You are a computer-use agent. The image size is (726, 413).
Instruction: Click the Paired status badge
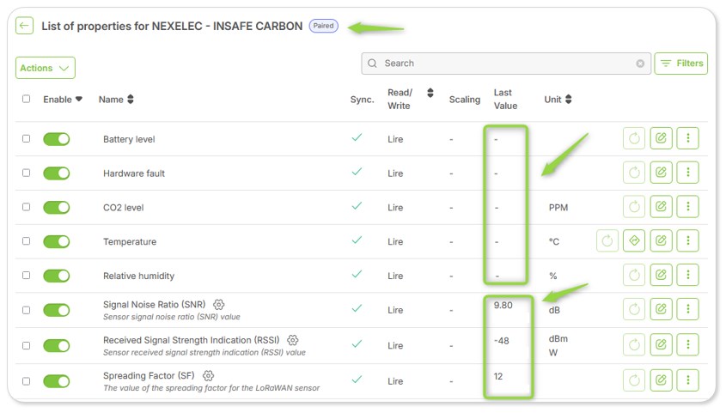coord(324,26)
